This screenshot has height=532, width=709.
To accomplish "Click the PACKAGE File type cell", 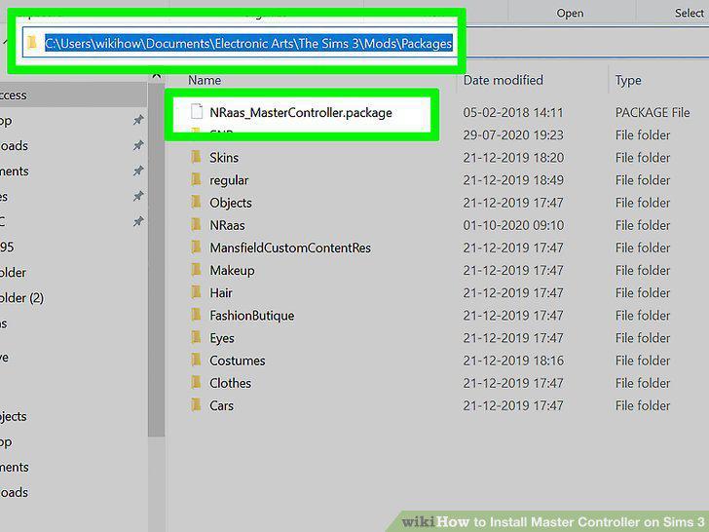I will click(x=653, y=113).
